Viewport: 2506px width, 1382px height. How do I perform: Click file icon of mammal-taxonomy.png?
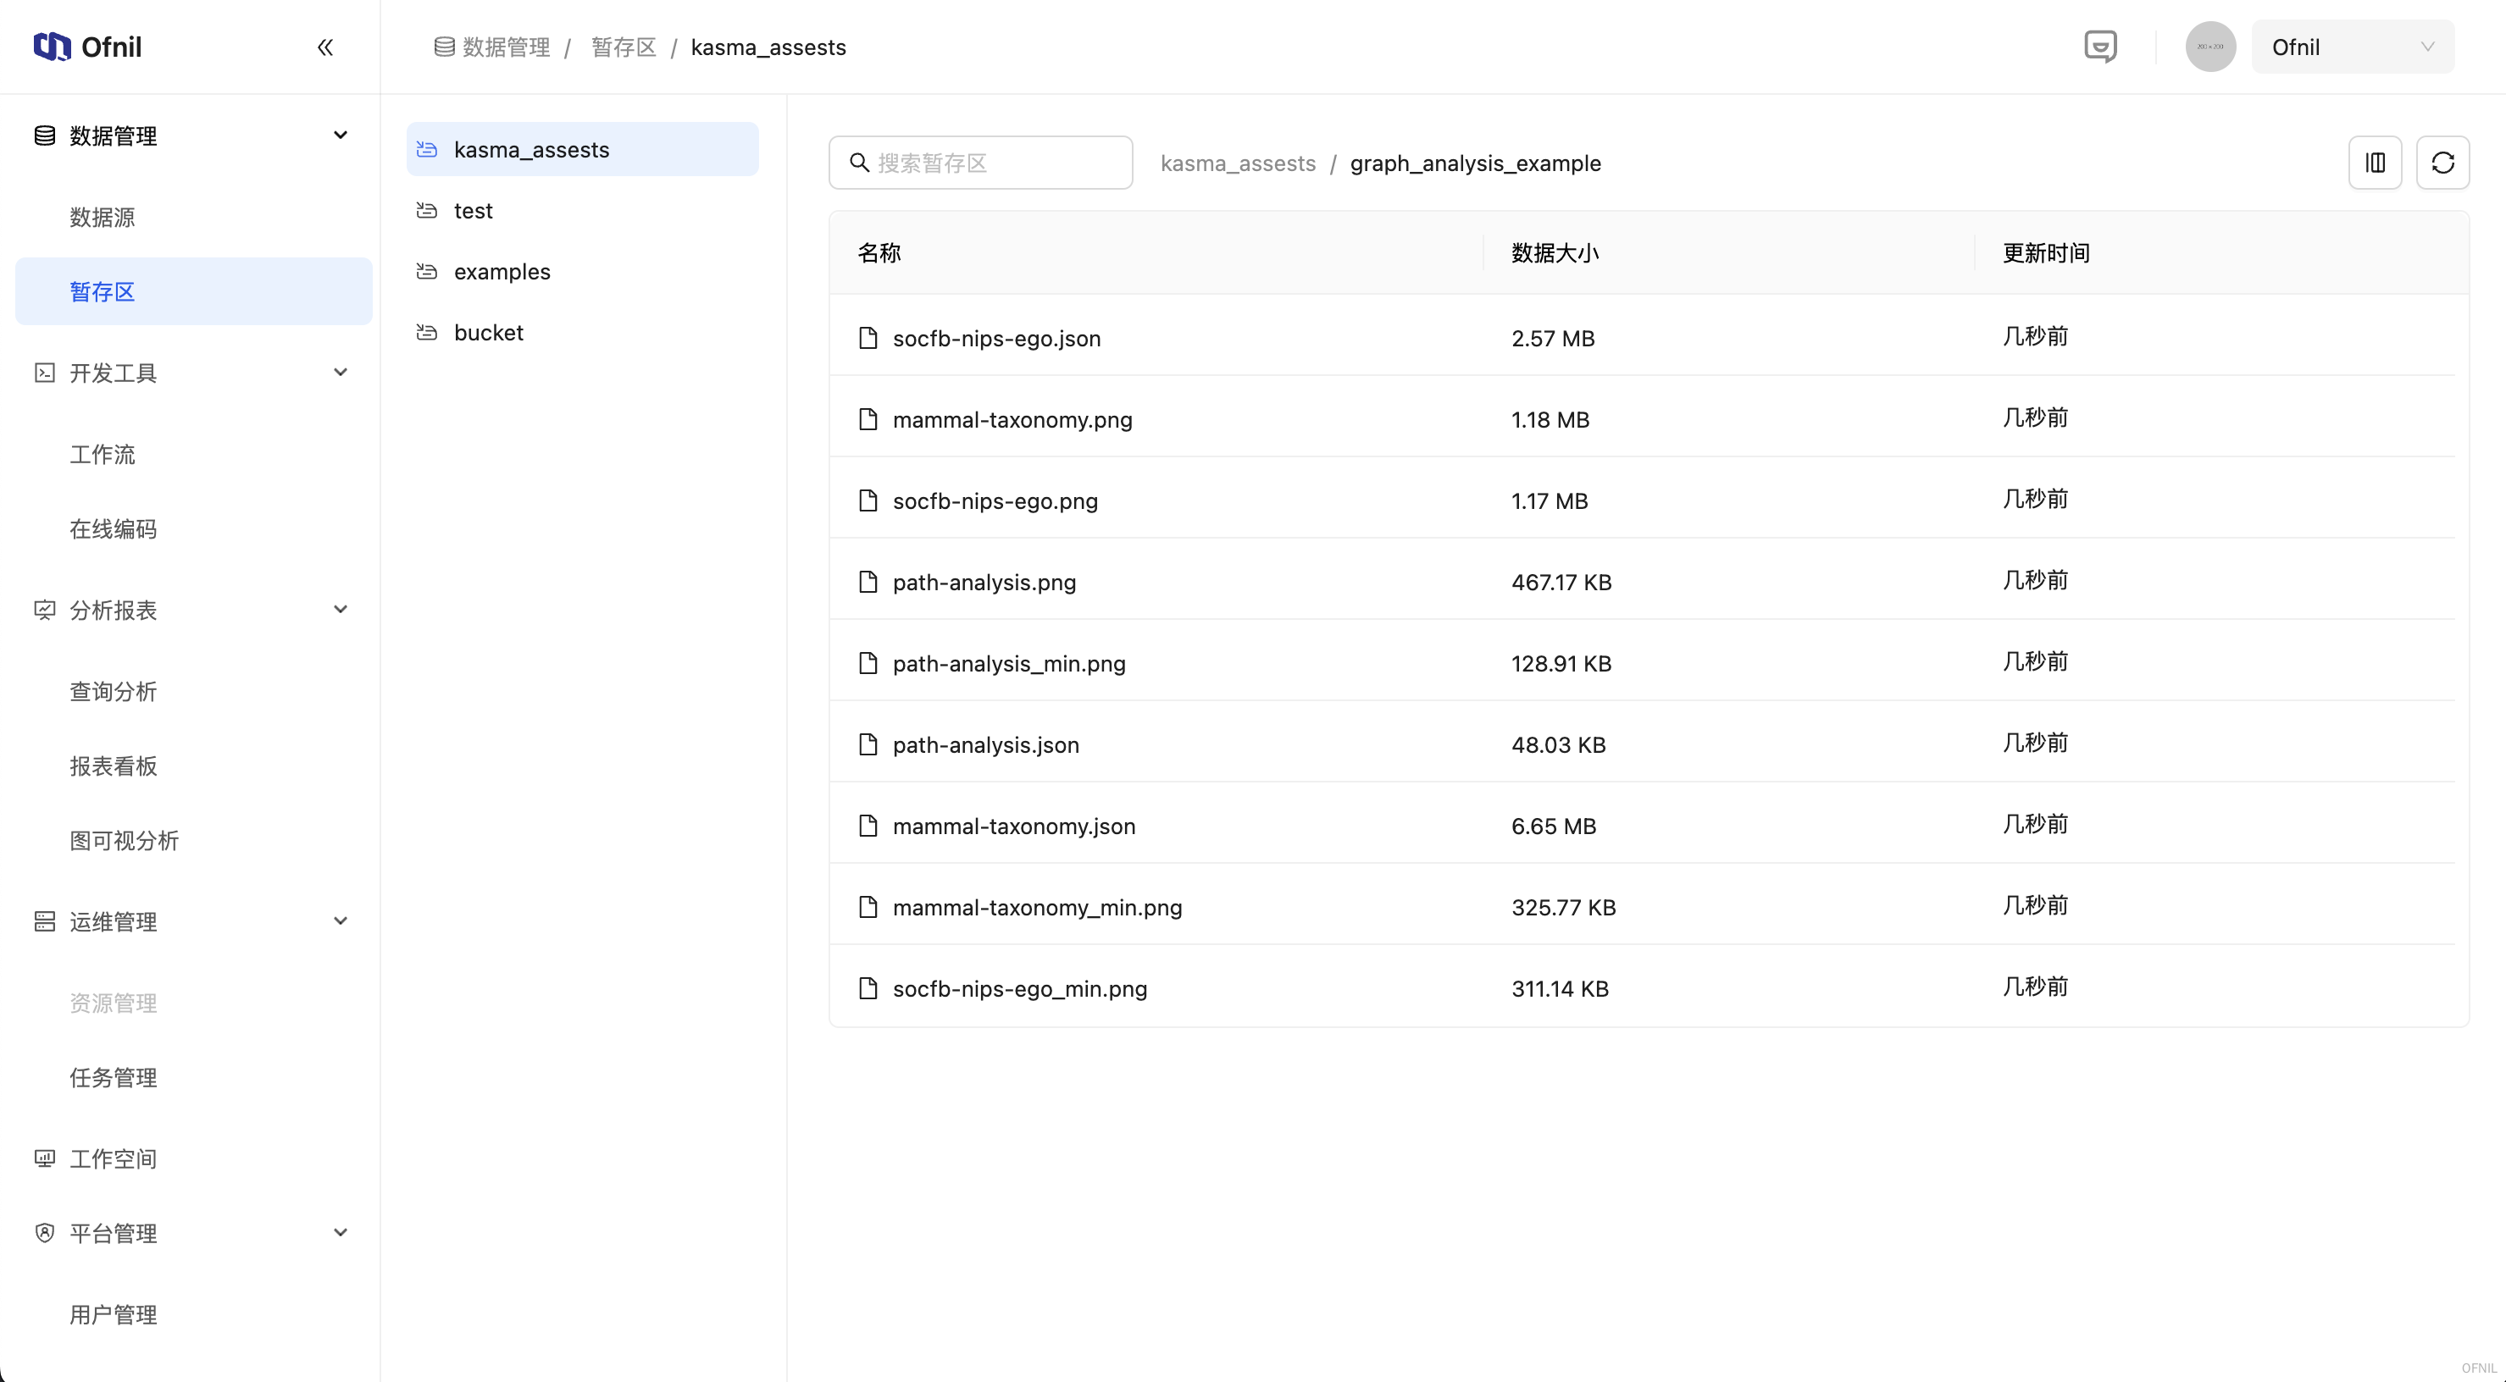click(x=868, y=419)
